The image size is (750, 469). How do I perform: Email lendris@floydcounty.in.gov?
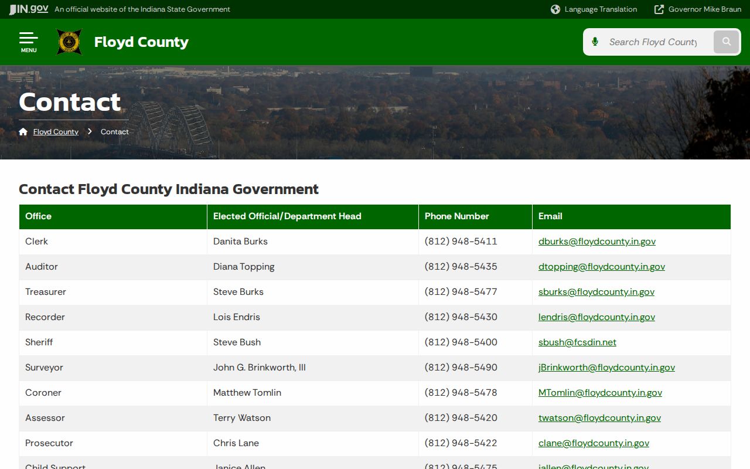(x=596, y=317)
